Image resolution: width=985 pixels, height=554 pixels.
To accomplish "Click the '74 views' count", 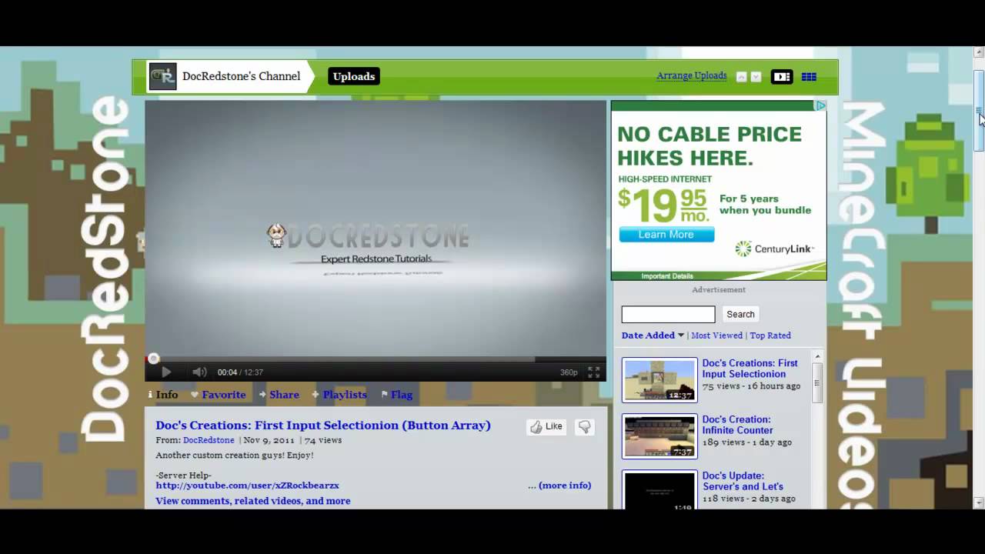I will coord(323,440).
